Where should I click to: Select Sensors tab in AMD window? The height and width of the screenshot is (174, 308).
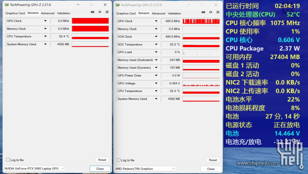pos(144,13)
